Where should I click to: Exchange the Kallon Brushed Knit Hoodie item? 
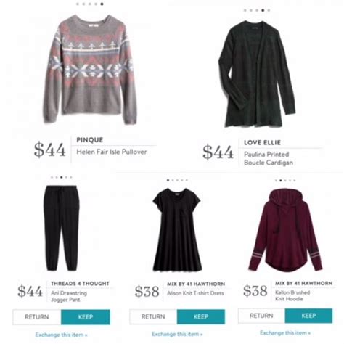[285, 333]
